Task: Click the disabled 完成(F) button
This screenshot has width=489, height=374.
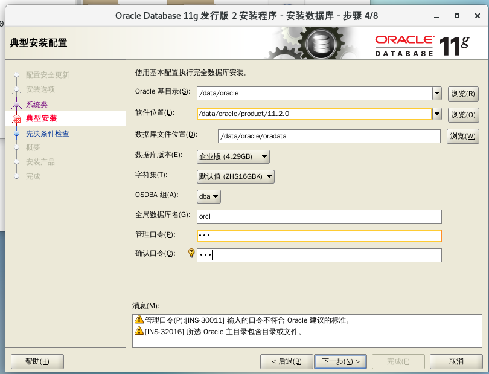Action: click(398, 361)
